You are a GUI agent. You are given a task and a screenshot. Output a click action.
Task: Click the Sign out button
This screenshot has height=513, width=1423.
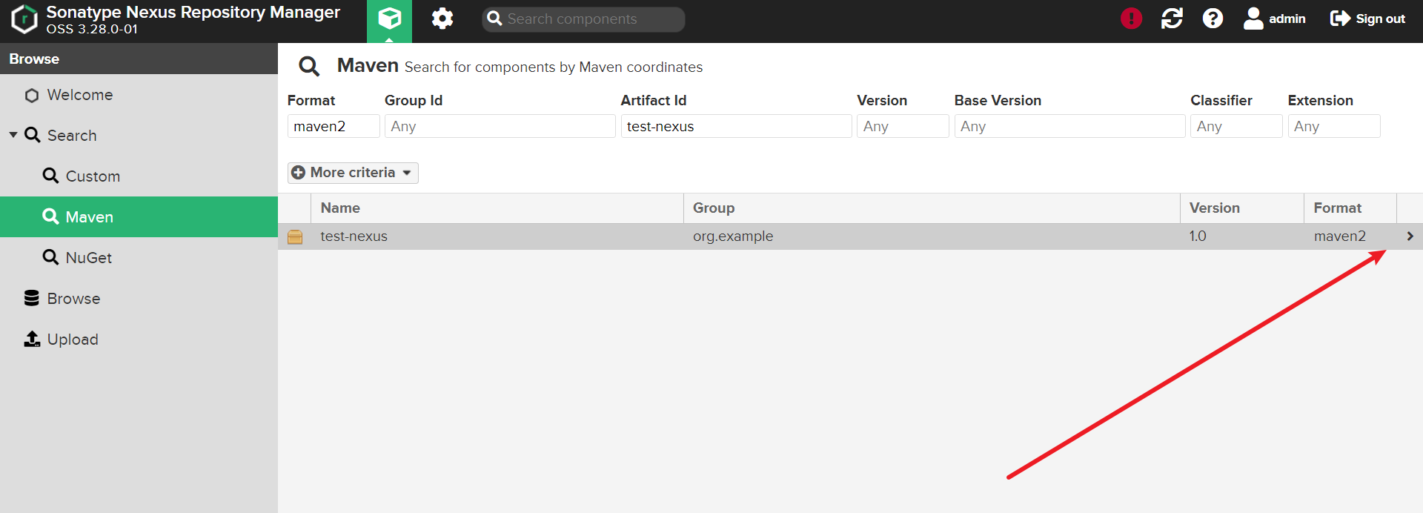(x=1367, y=19)
